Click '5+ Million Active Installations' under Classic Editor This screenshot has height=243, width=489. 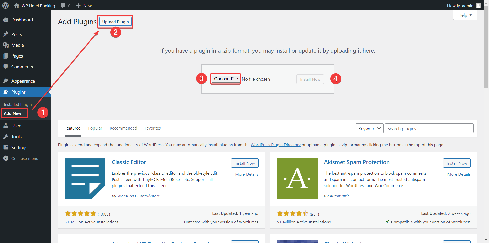(91, 222)
